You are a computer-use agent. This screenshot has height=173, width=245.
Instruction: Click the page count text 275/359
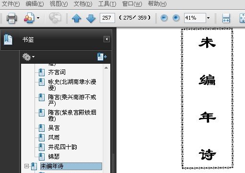click(135, 18)
